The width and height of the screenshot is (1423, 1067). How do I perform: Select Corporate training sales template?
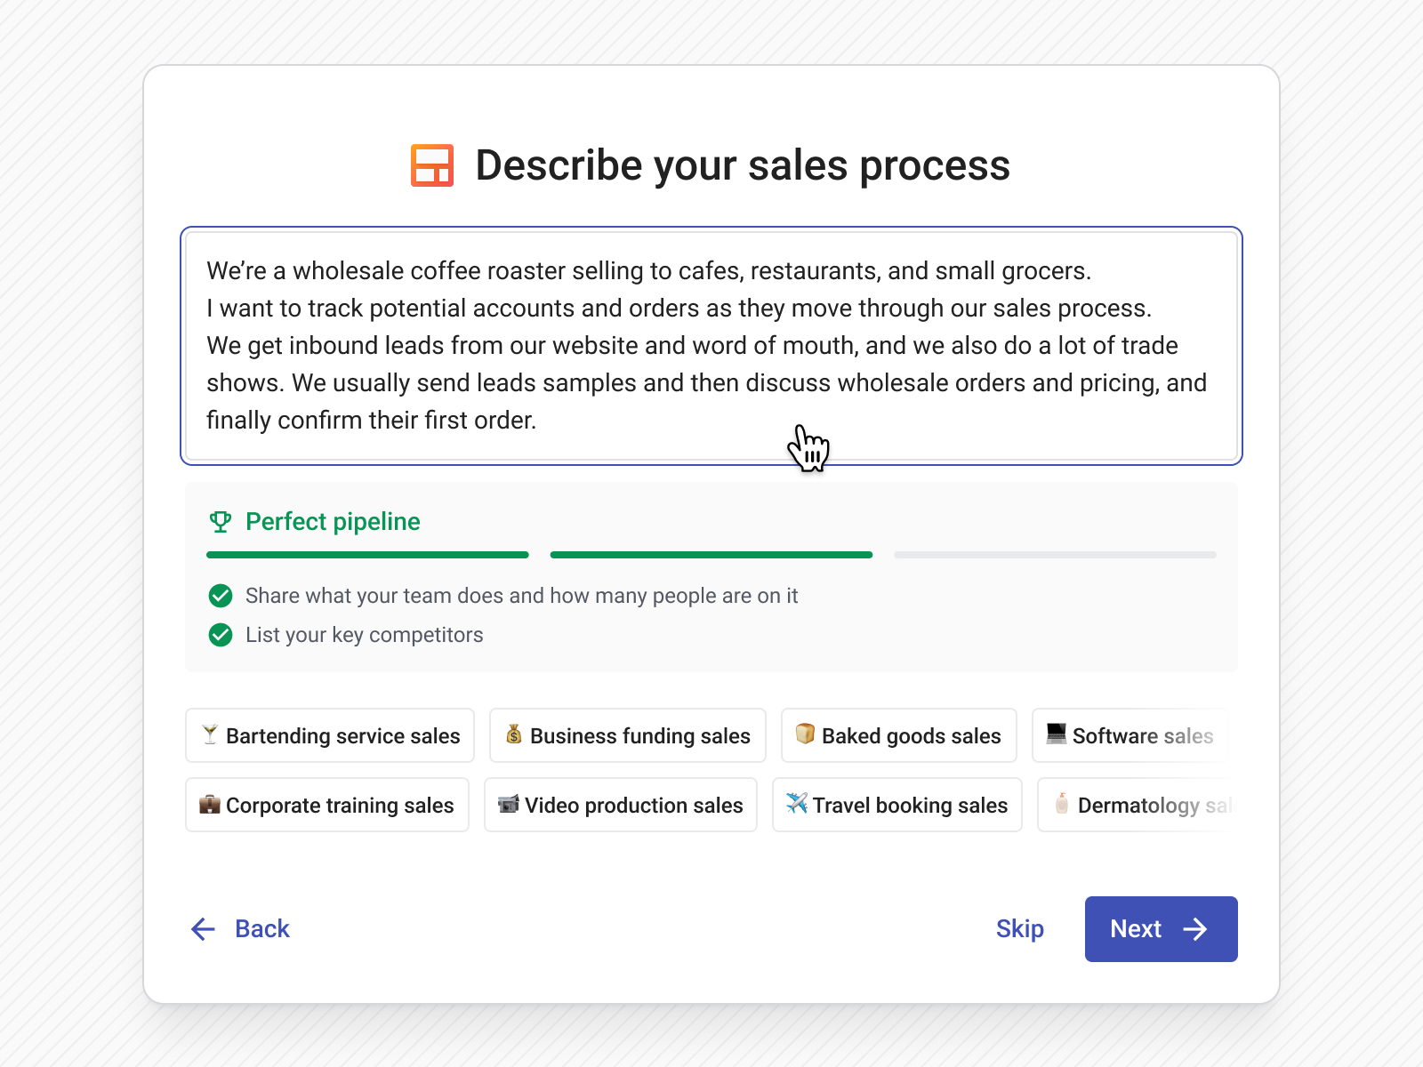(327, 806)
